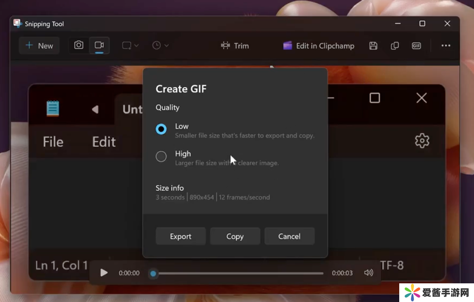Mute audio with the speaker icon
Screen dimensions: 474x302
coord(368,273)
